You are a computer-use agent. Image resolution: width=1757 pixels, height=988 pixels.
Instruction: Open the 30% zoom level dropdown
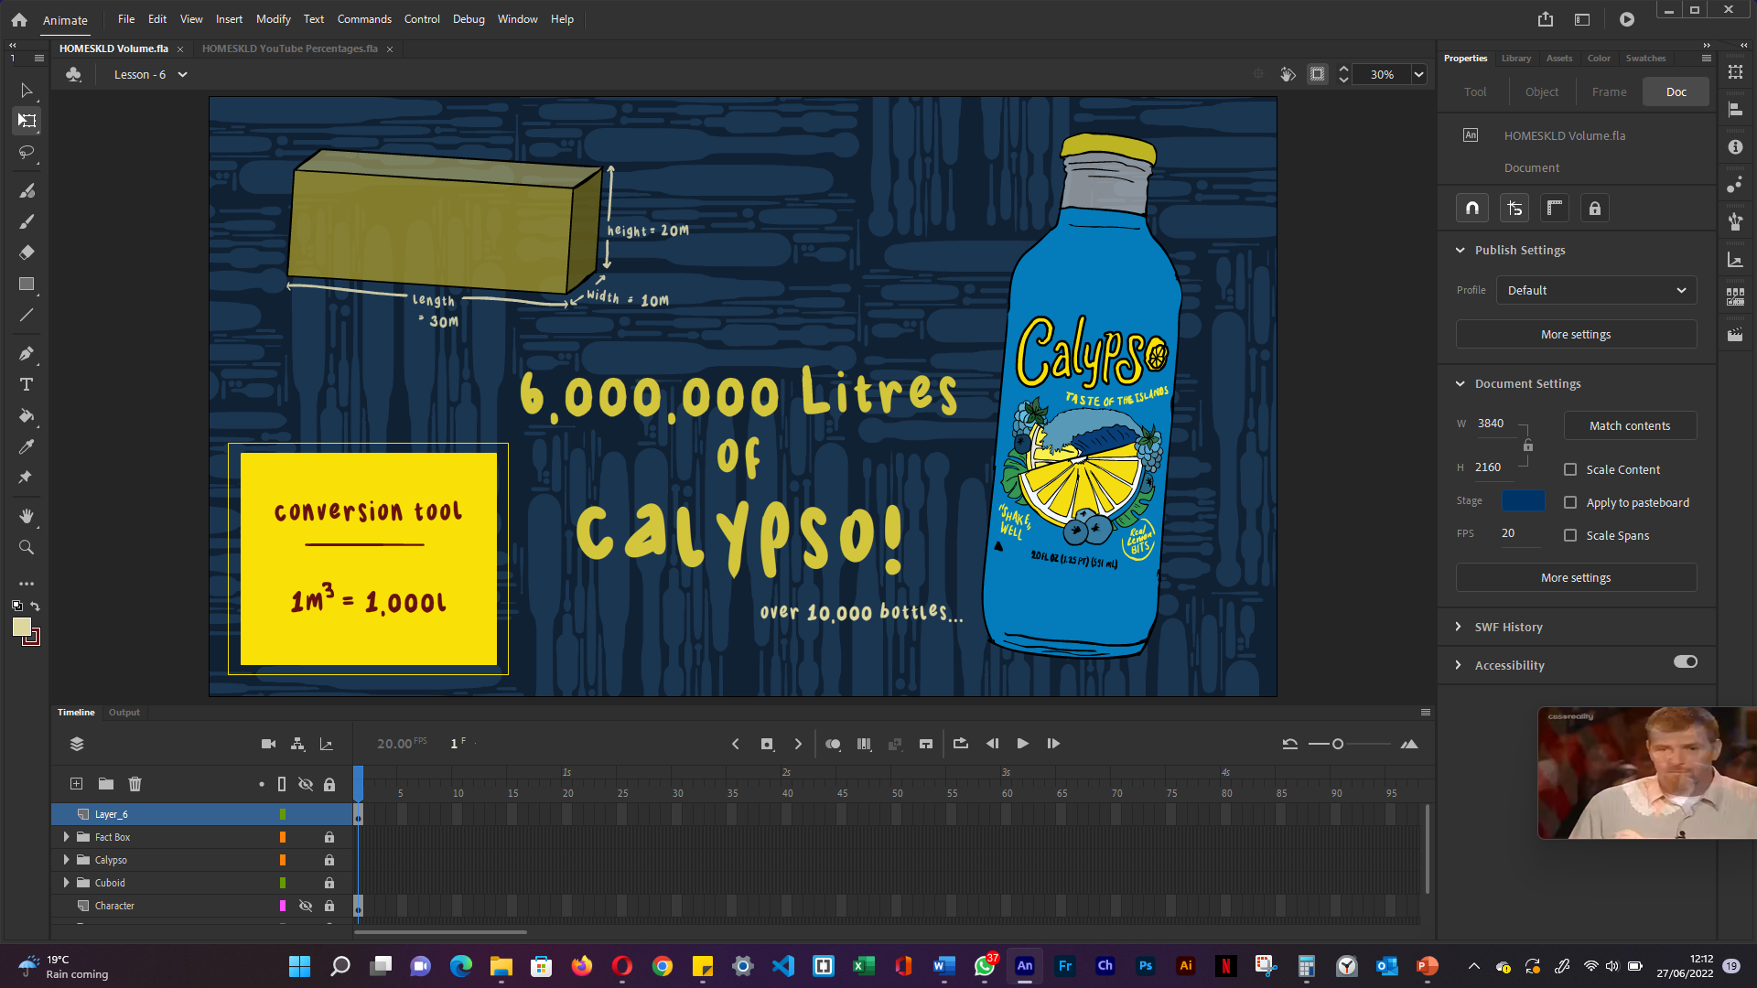click(x=1418, y=74)
